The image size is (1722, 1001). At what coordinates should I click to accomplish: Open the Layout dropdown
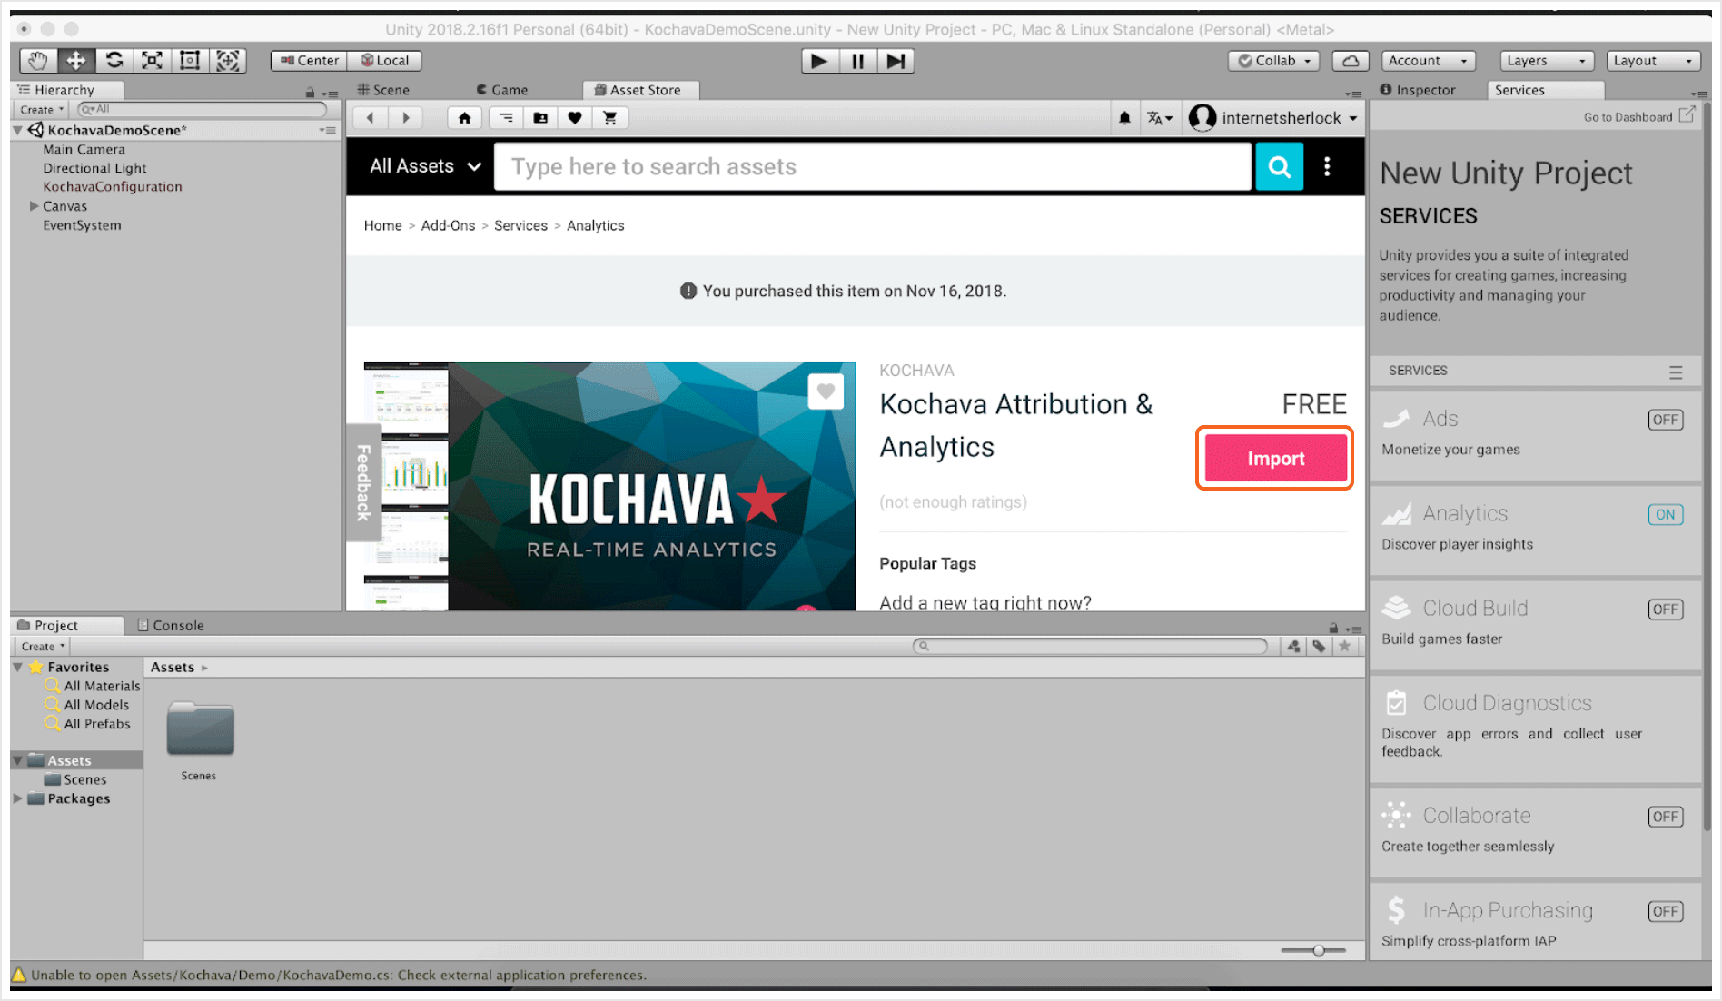pos(1653,61)
